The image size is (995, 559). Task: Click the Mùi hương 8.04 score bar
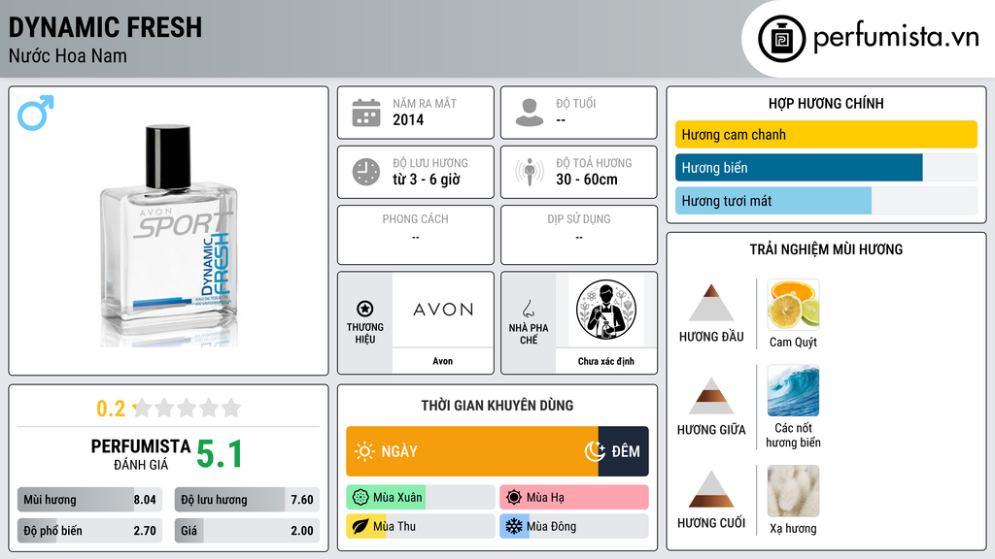[x=90, y=500]
